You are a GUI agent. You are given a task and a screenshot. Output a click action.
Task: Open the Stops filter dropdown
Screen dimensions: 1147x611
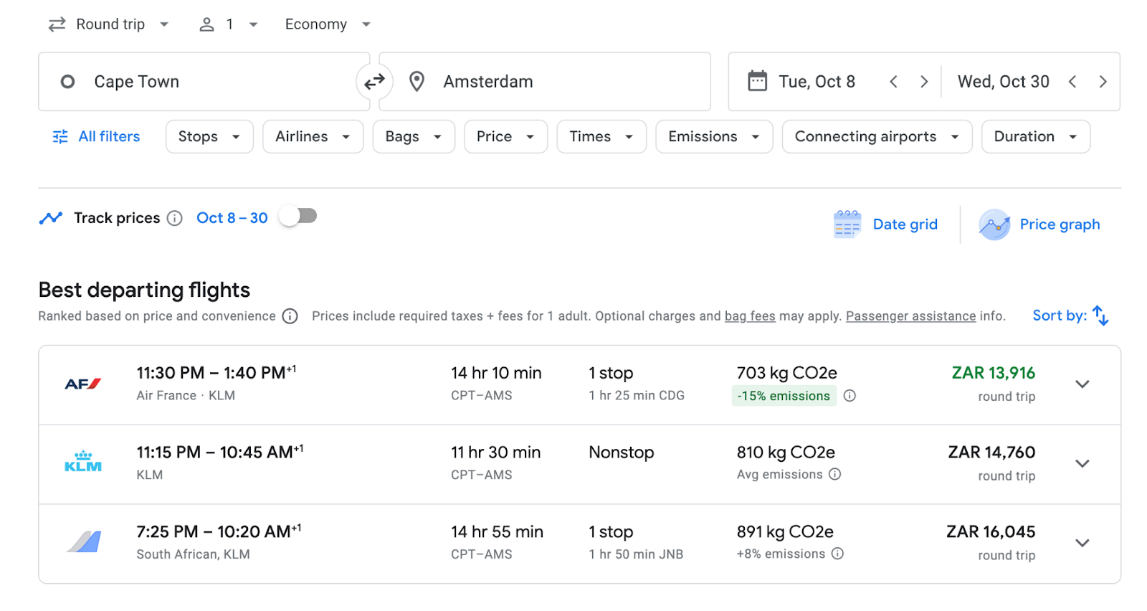click(x=209, y=136)
